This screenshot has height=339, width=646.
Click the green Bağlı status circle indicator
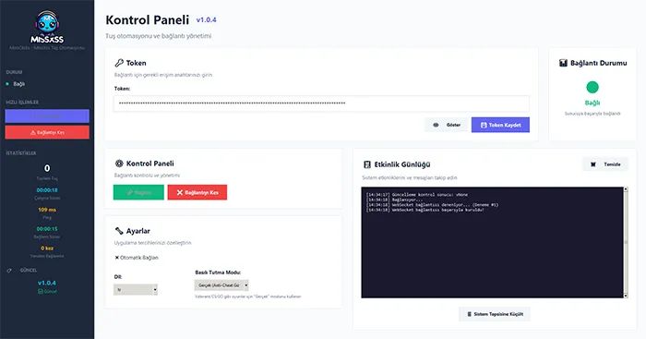tap(592, 87)
